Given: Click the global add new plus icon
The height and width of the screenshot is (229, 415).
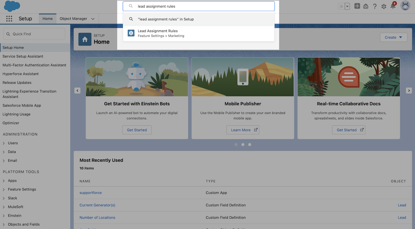Looking at the screenshot, I should (357, 6).
